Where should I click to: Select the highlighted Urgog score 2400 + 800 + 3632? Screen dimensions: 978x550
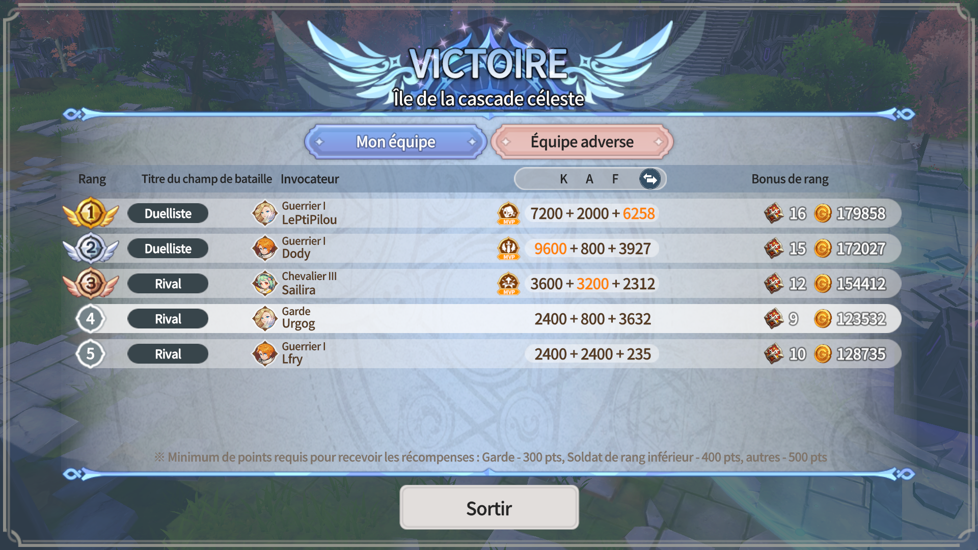point(592,319)
